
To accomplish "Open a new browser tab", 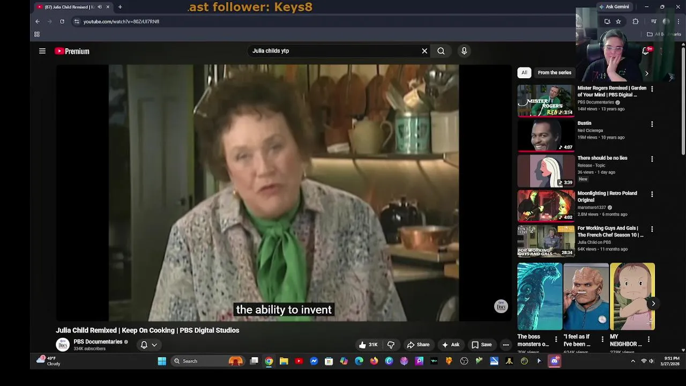I will pyautogui.click(x=120, y=7).
